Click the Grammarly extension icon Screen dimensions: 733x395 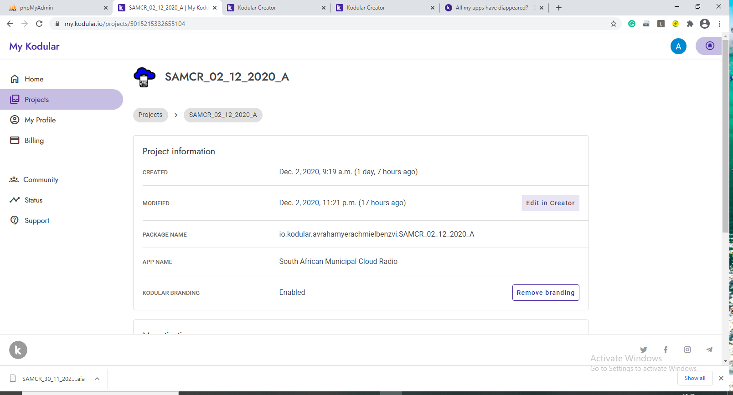coord(632,24)
